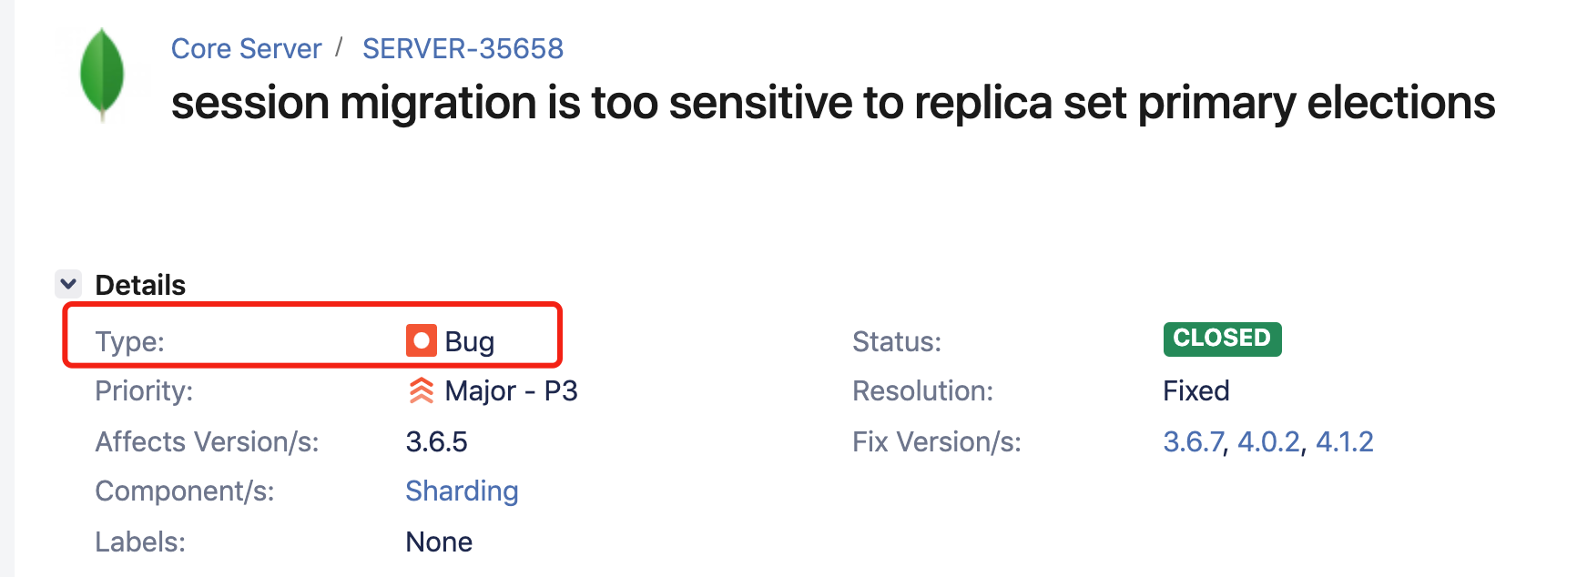Click the Major - P3 priority text
This screenshot has height=577, width=1577.
tap(511, 391)
